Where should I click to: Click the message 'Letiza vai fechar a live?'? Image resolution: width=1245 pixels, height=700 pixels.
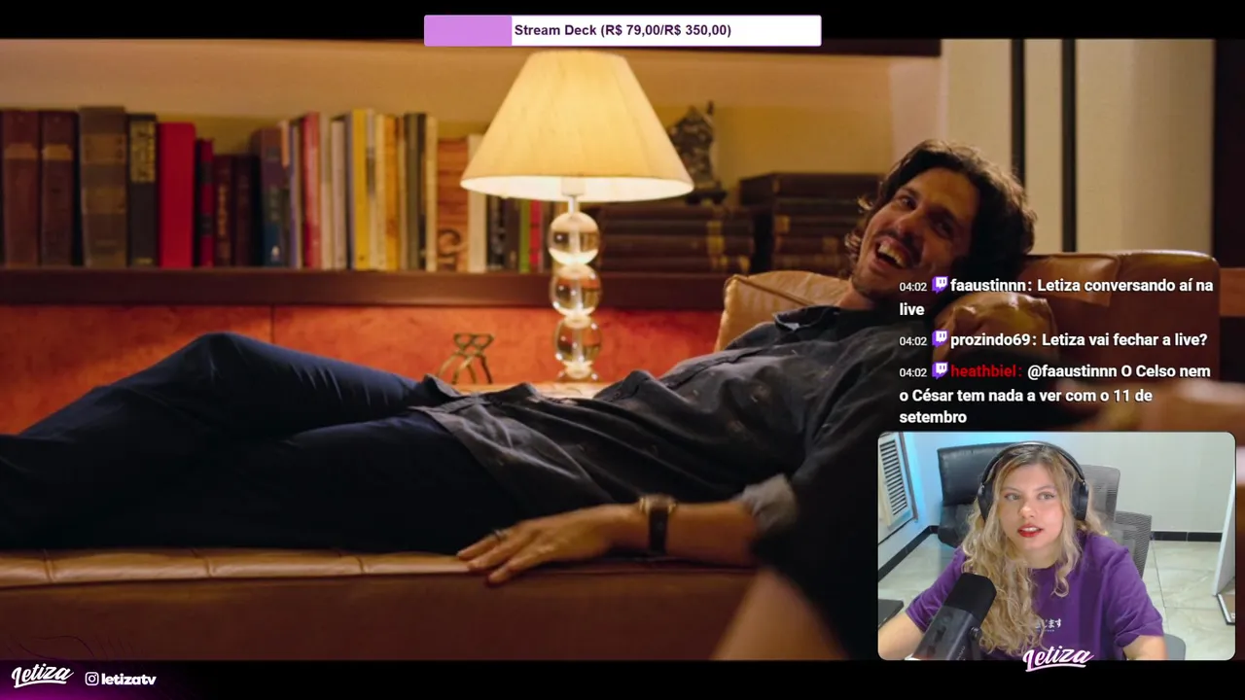(1124, 340)
